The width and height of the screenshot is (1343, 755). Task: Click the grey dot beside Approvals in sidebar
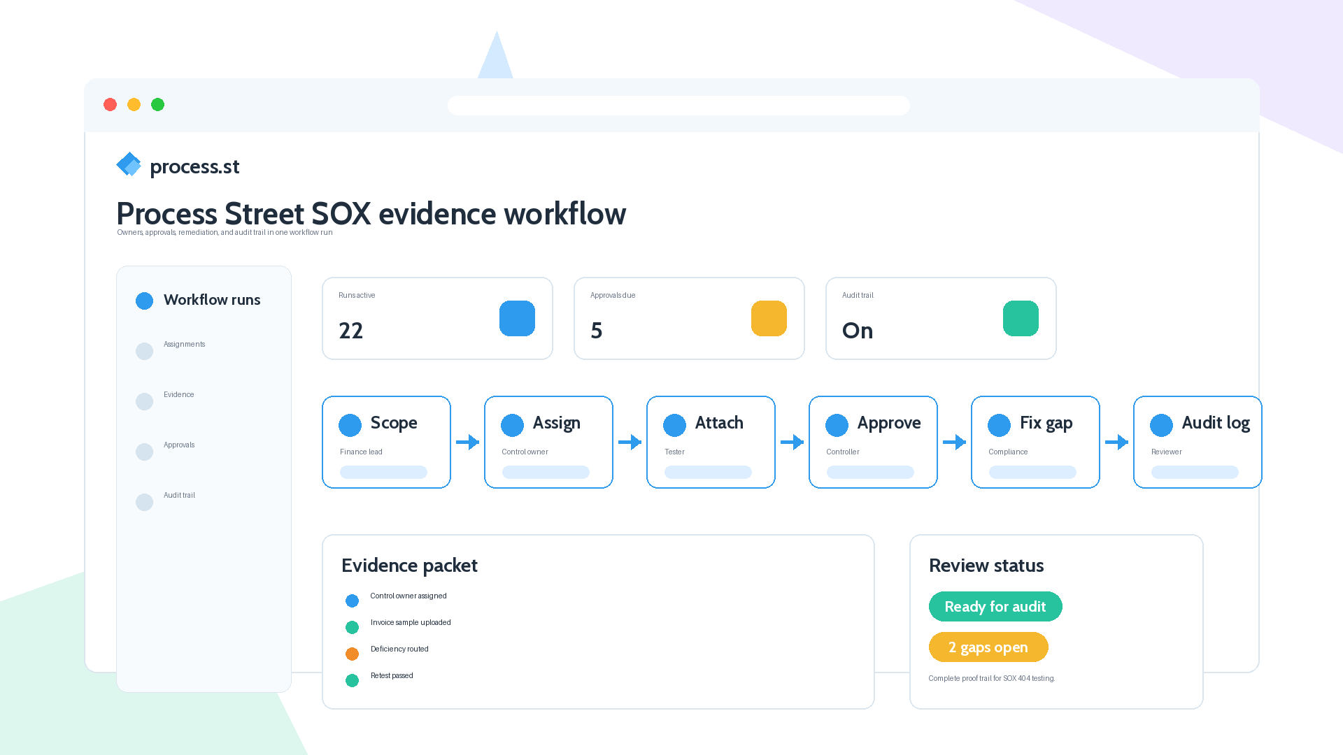click(x=144, y=452)
